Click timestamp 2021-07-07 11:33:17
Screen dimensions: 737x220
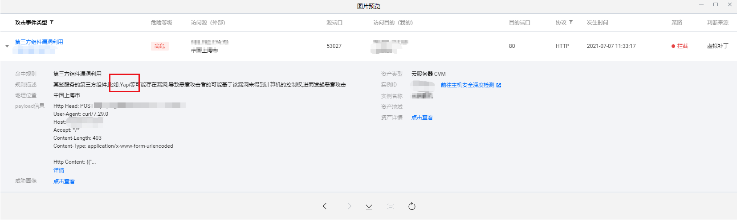point(611,46)
